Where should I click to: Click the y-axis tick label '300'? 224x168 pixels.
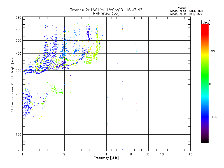pos(18,70)
